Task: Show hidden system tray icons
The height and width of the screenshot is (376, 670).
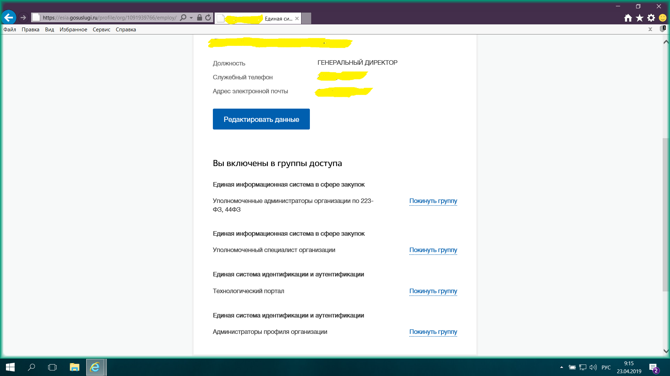Action: (561, 367)
